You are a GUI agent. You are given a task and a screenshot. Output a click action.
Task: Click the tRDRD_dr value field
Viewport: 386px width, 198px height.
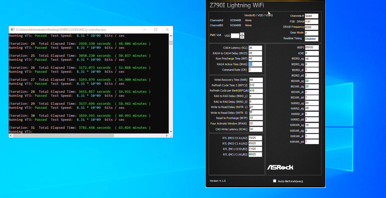coord(312,70)
